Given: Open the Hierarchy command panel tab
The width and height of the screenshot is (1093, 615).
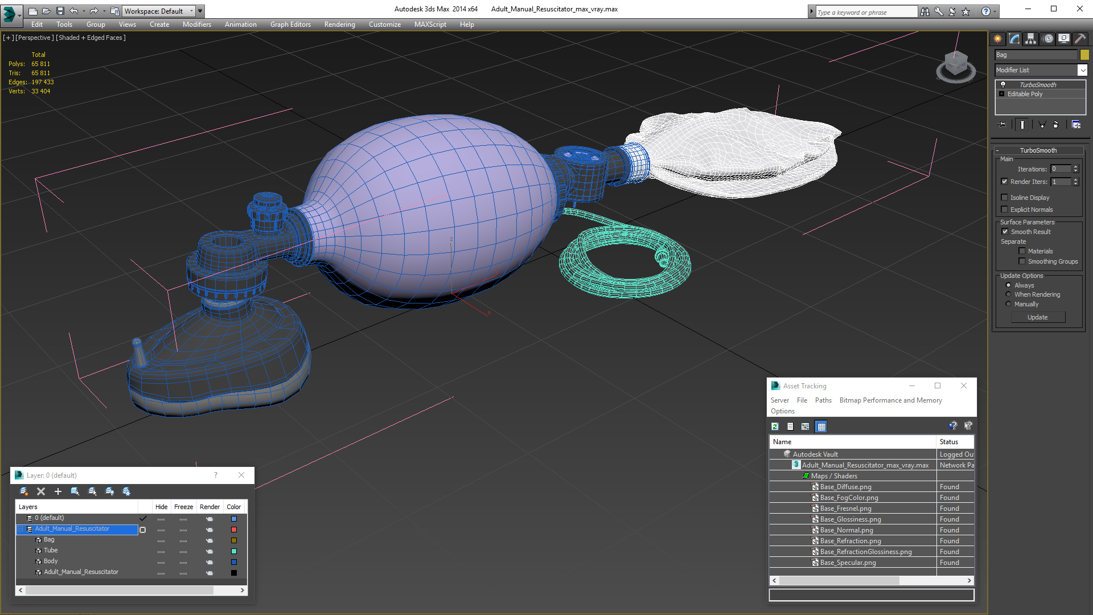Looking at the screenshot, I should click(x=1030, y=39).
